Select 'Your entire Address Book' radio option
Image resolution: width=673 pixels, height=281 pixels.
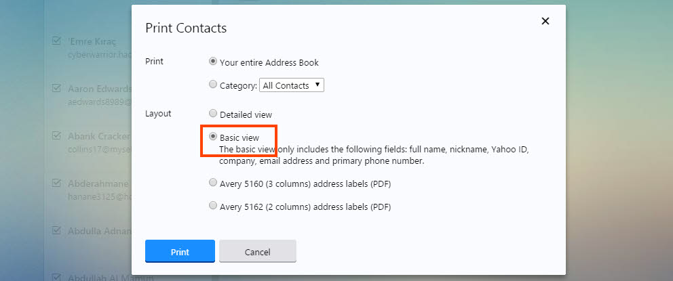[213, 62]
